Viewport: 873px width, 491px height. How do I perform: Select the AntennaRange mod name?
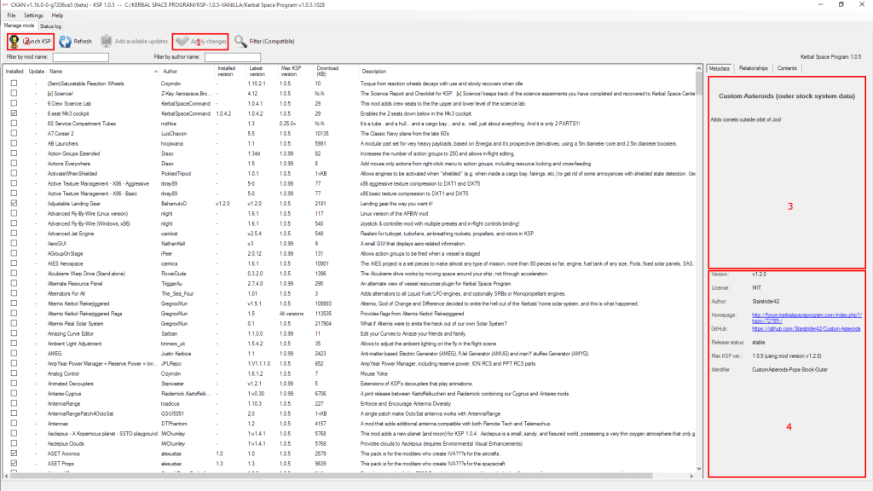pos(64,403)
